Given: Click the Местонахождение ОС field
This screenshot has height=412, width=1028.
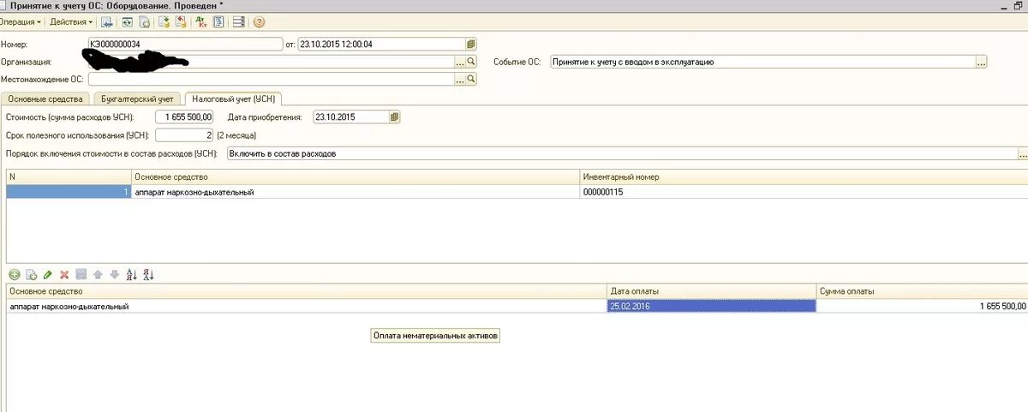Looking at the screenshot, I should (271, 79).
